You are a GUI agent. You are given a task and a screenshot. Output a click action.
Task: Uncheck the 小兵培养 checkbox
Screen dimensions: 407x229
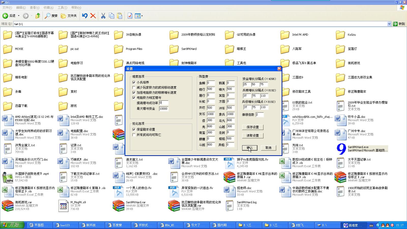click(134, 82)
